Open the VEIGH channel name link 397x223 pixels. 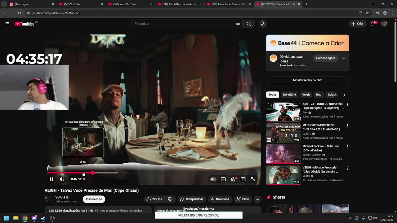tap(60, 197)
